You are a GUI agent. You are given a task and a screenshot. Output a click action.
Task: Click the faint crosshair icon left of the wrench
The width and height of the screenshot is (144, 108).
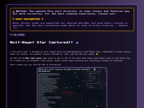coord(100,69)
